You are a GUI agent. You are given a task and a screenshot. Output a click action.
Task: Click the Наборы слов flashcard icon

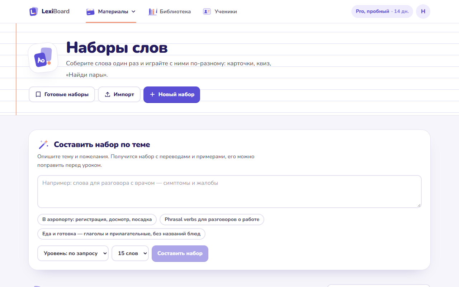[43, 57]
